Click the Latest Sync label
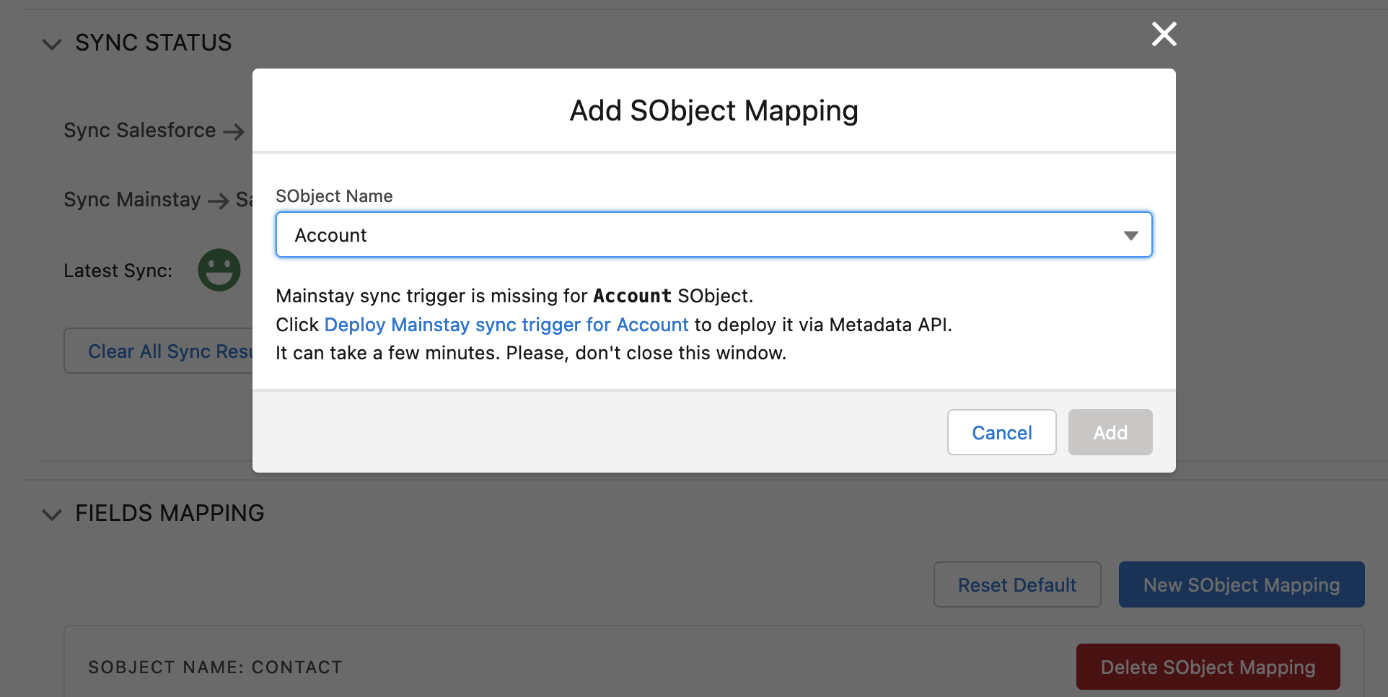This screenshot has width=1388, height=697. click(x=118, y=271)
